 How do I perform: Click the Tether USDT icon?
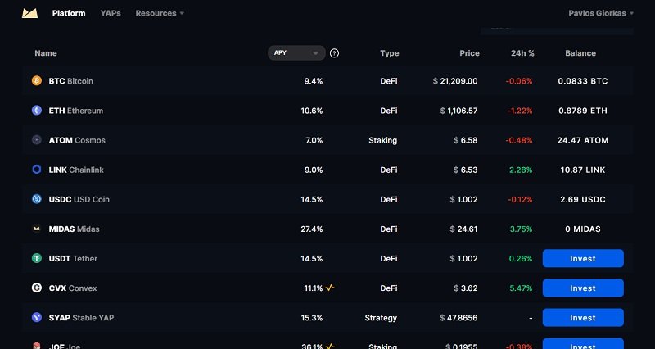click(37, 258)
